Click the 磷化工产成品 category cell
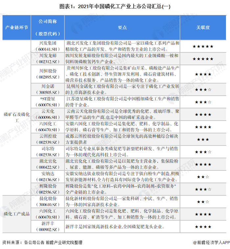The image size is (230, 249). [x=17, y=214]
